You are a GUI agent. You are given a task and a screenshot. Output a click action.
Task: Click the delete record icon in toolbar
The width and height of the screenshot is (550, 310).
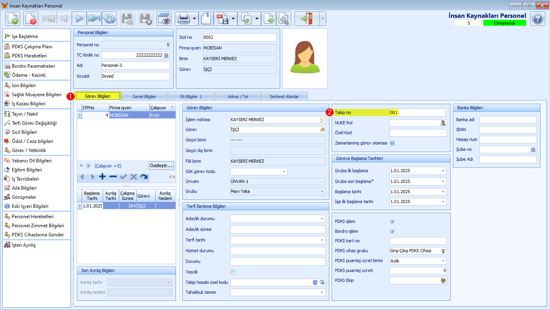(31, 19)
